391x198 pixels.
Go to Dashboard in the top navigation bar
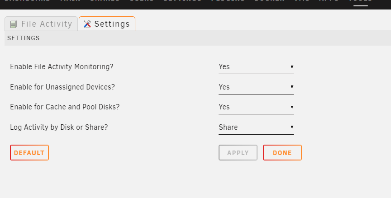point(27,1)
